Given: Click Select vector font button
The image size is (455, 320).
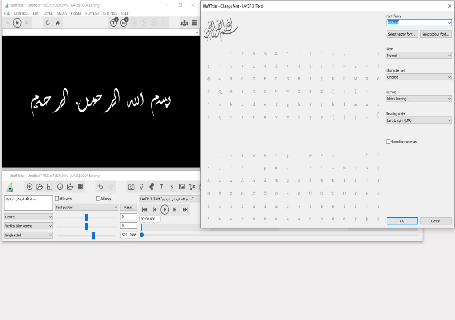Looking at the screenshot, I should point(402,34).
